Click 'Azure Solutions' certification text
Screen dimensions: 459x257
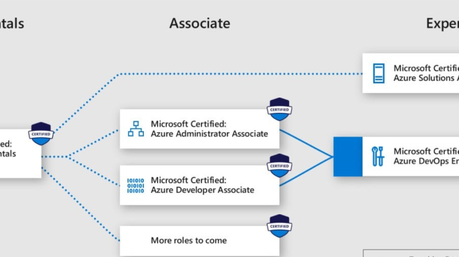426,73
